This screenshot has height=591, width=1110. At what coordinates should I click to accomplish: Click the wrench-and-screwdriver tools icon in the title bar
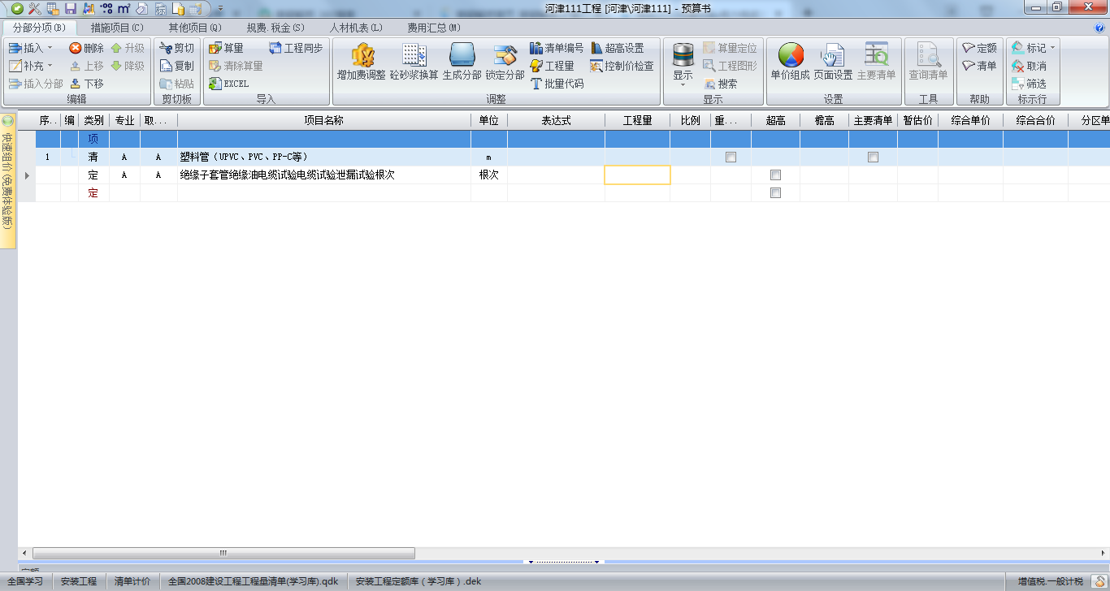point(34,8)
